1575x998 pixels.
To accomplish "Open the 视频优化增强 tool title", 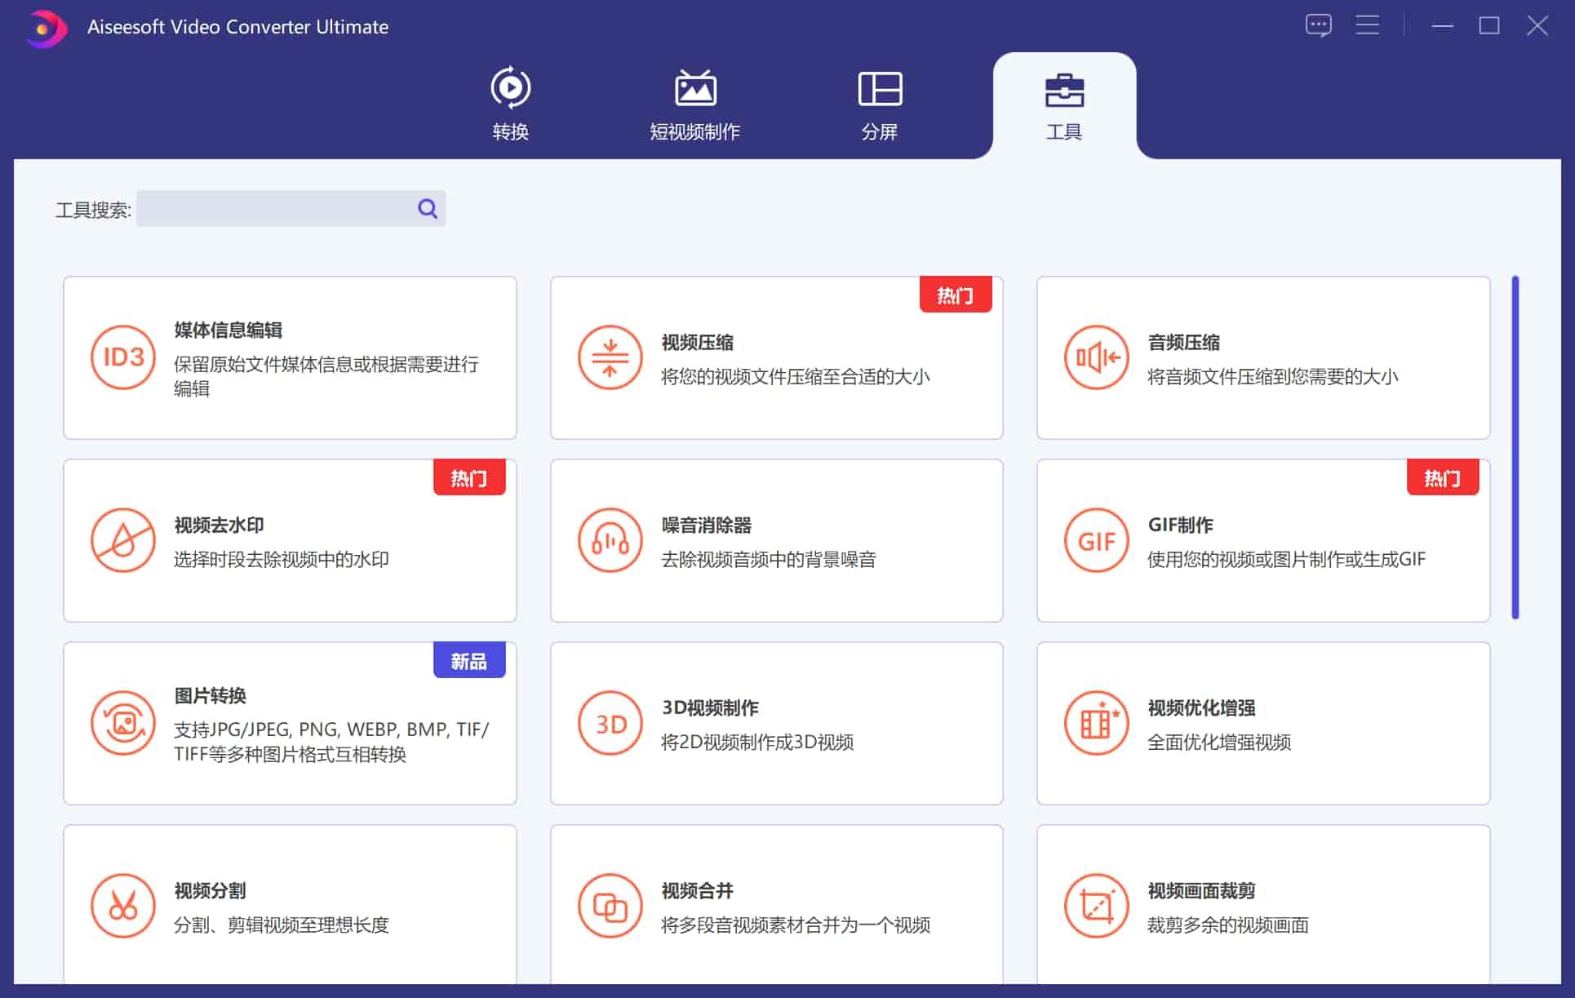I will (x=1202, y=707).
